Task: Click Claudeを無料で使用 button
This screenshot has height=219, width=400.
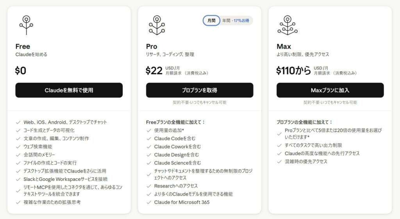Action: point(69,90)
